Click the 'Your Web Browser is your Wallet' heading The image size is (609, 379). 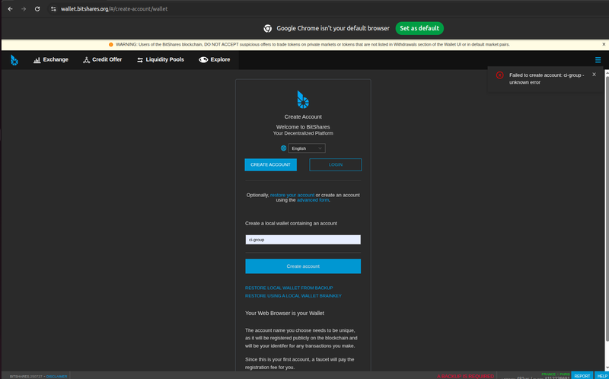point(285,313)
